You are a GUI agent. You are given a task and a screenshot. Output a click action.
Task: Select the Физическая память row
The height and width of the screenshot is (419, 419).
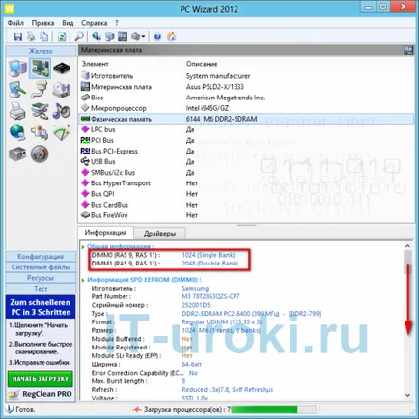[x=246, y=119]
